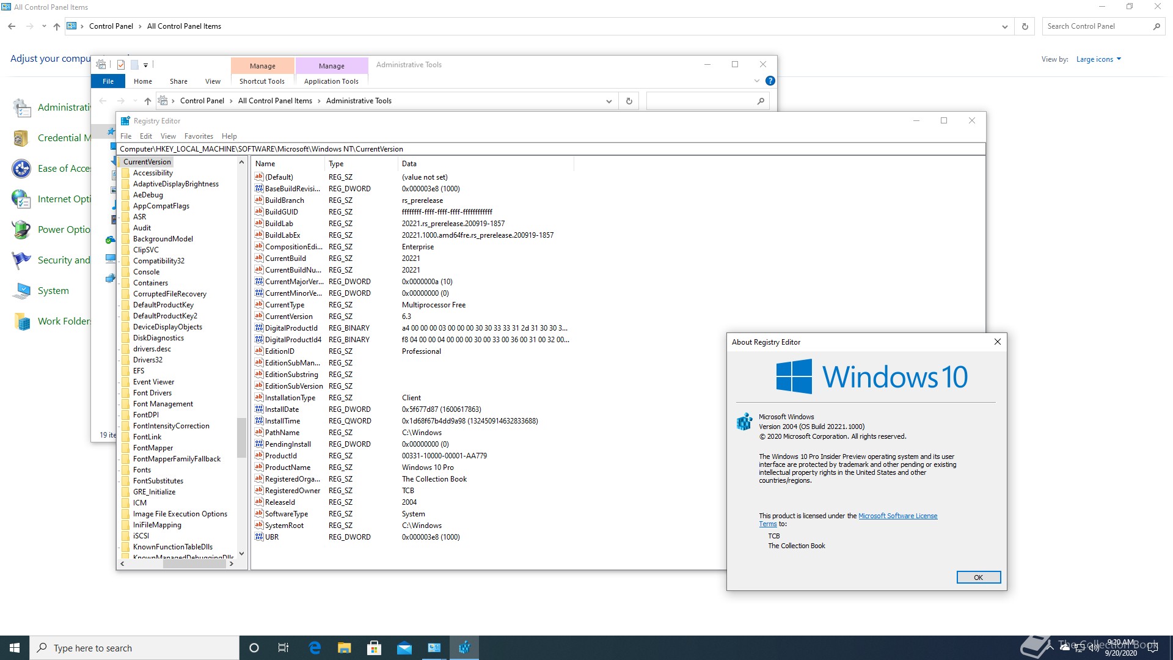Refresh the Control Panel address bar
The height and width of the screenshot is (660, 1173).
coord(1025,26)
